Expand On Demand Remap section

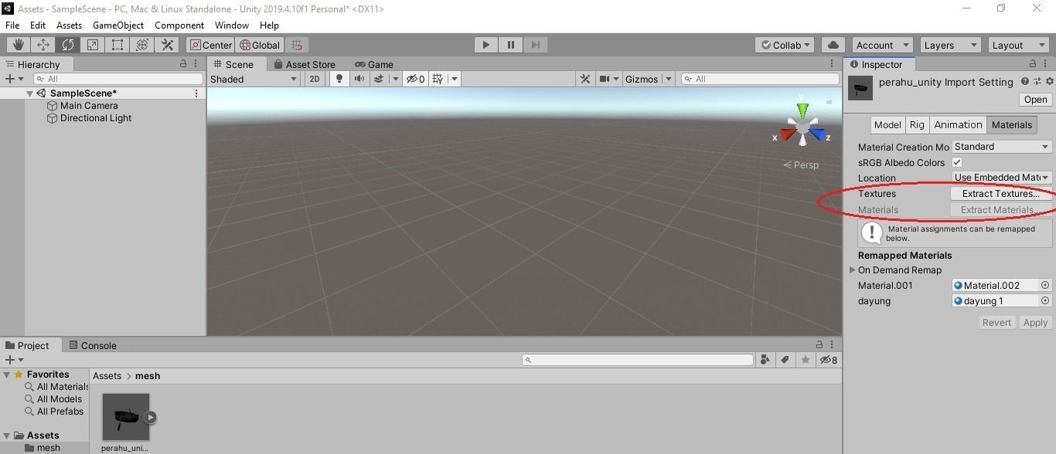853,270
